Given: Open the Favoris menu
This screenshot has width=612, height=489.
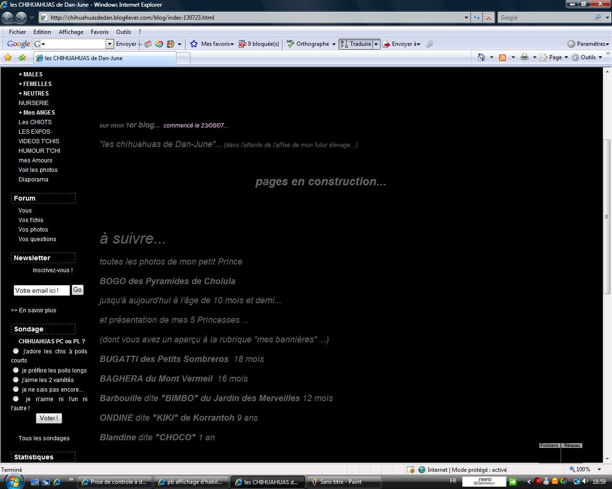Looking at the screenshot, I should tap(99, 32).
